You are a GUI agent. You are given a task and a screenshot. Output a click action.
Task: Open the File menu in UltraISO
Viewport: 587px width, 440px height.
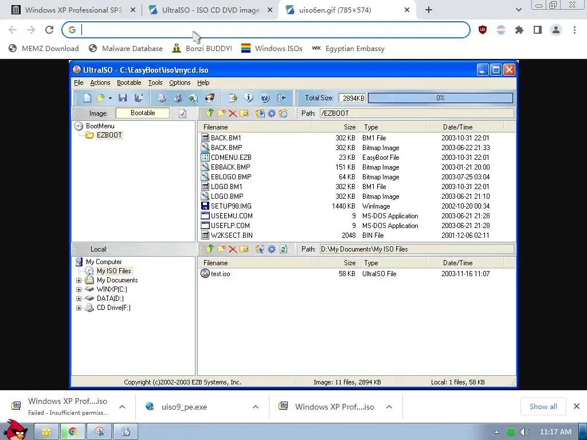coord(79,82)
